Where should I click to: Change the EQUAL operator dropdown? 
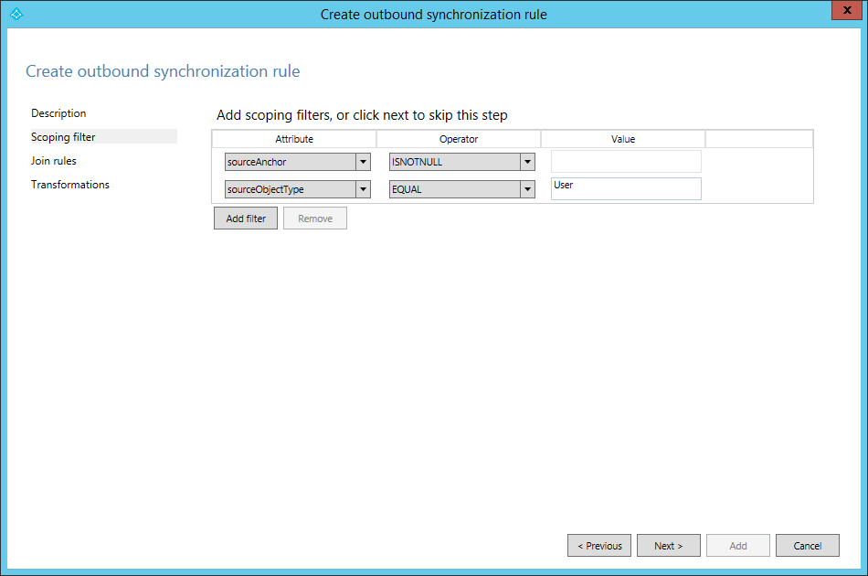[x=527, y=189]
